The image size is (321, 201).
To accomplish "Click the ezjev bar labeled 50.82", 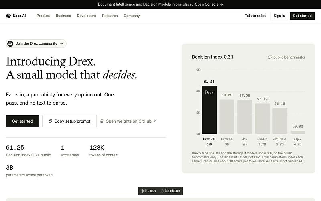I will point(298,132).
